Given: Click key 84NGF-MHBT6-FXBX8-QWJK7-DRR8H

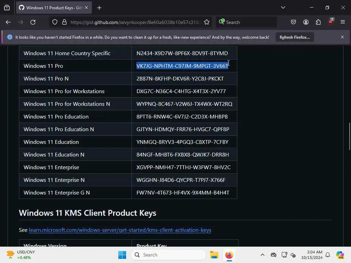Looking at the screenshot, I should click(183, 155).
